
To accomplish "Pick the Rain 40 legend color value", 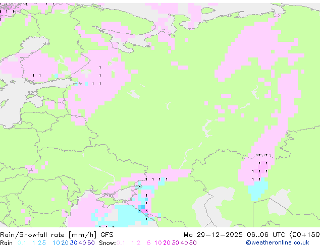I will 82,243.
